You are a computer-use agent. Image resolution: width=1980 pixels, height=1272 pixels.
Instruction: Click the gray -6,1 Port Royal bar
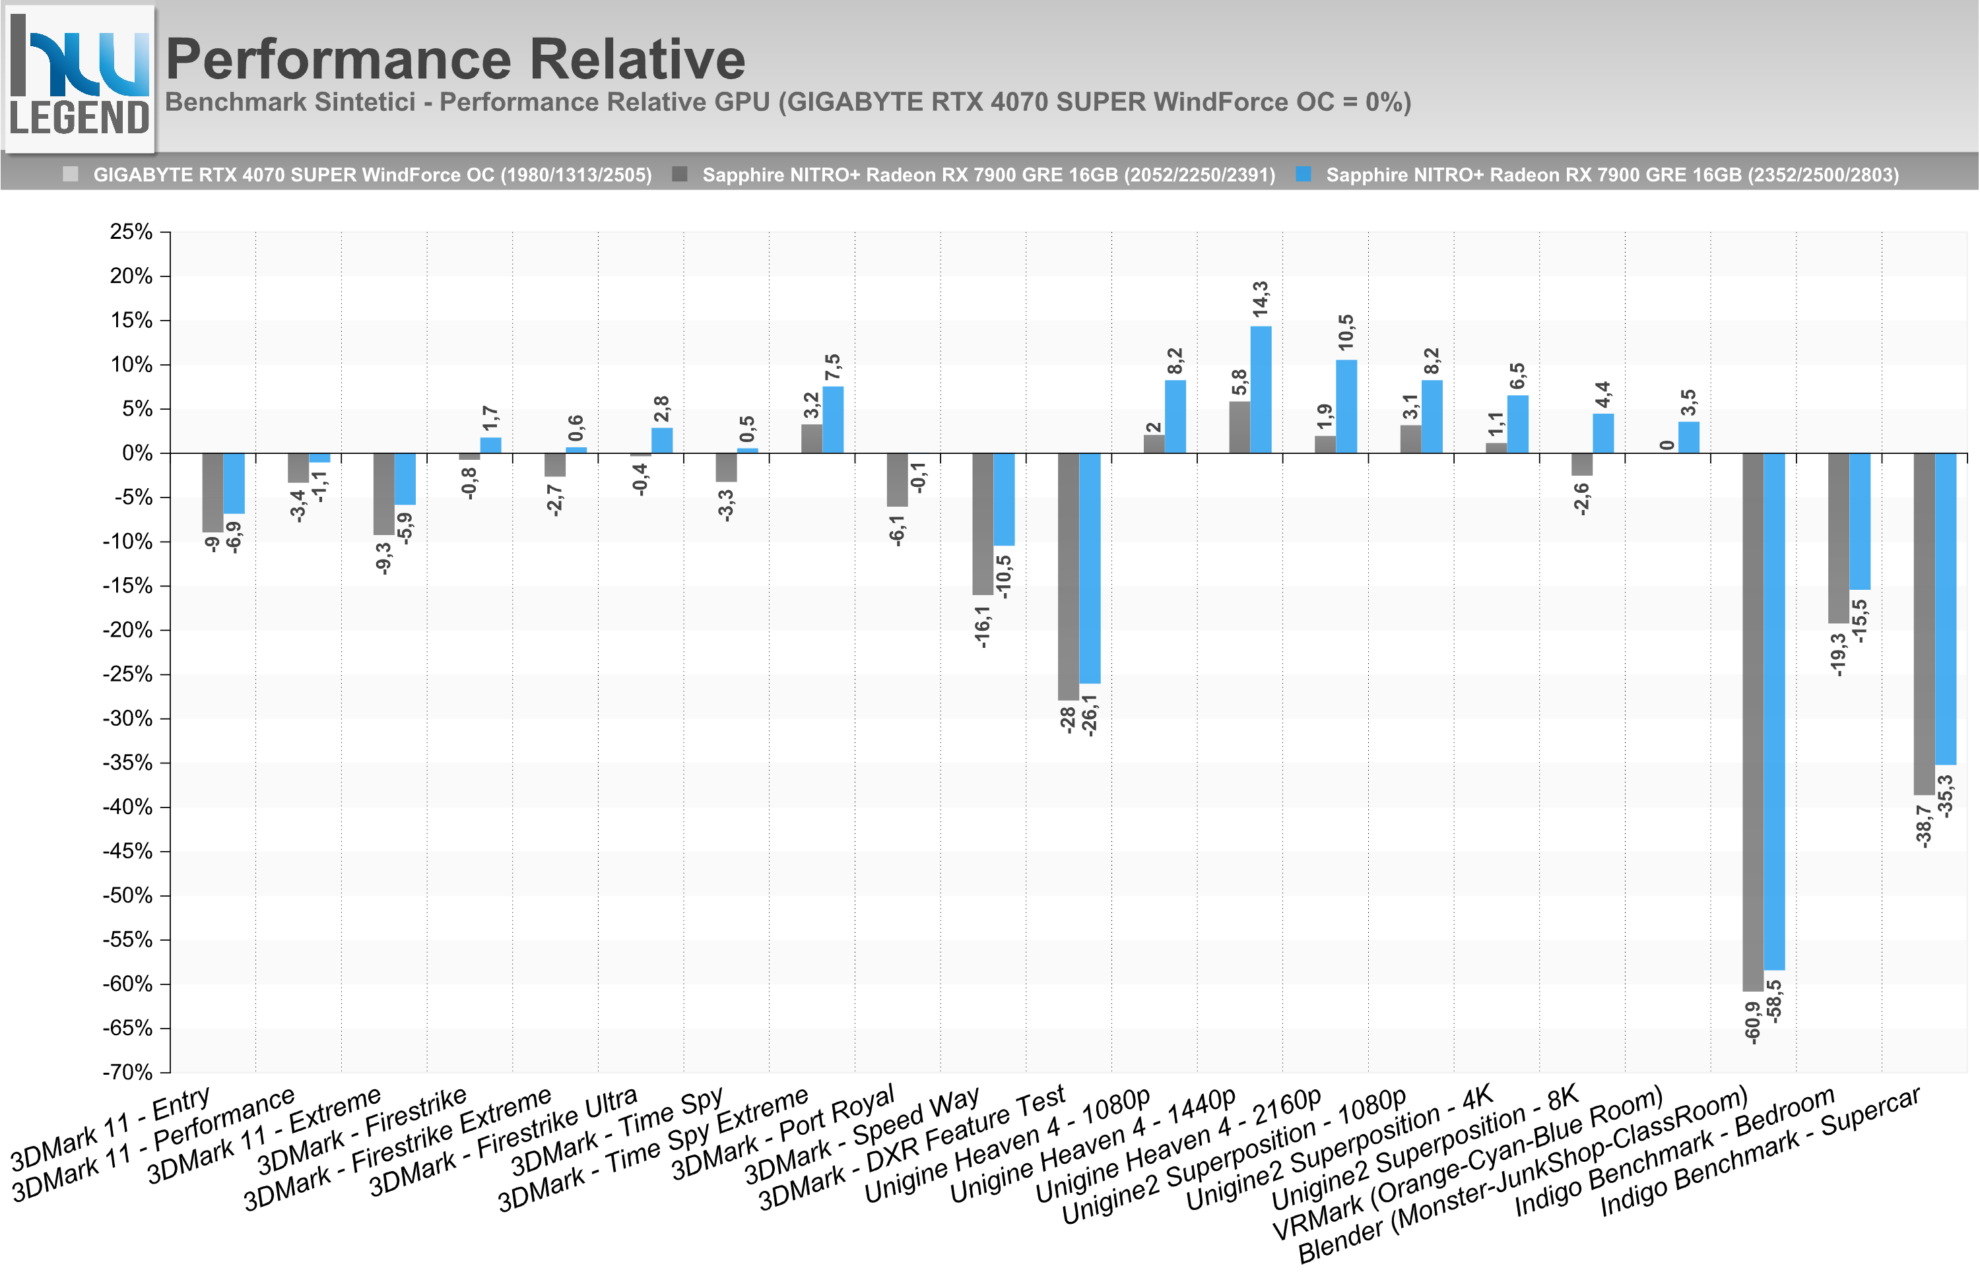[x=897, y=480]
